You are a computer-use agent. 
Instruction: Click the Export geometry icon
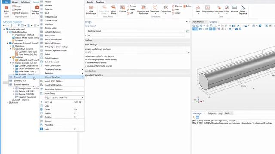[x=17, y=9]
